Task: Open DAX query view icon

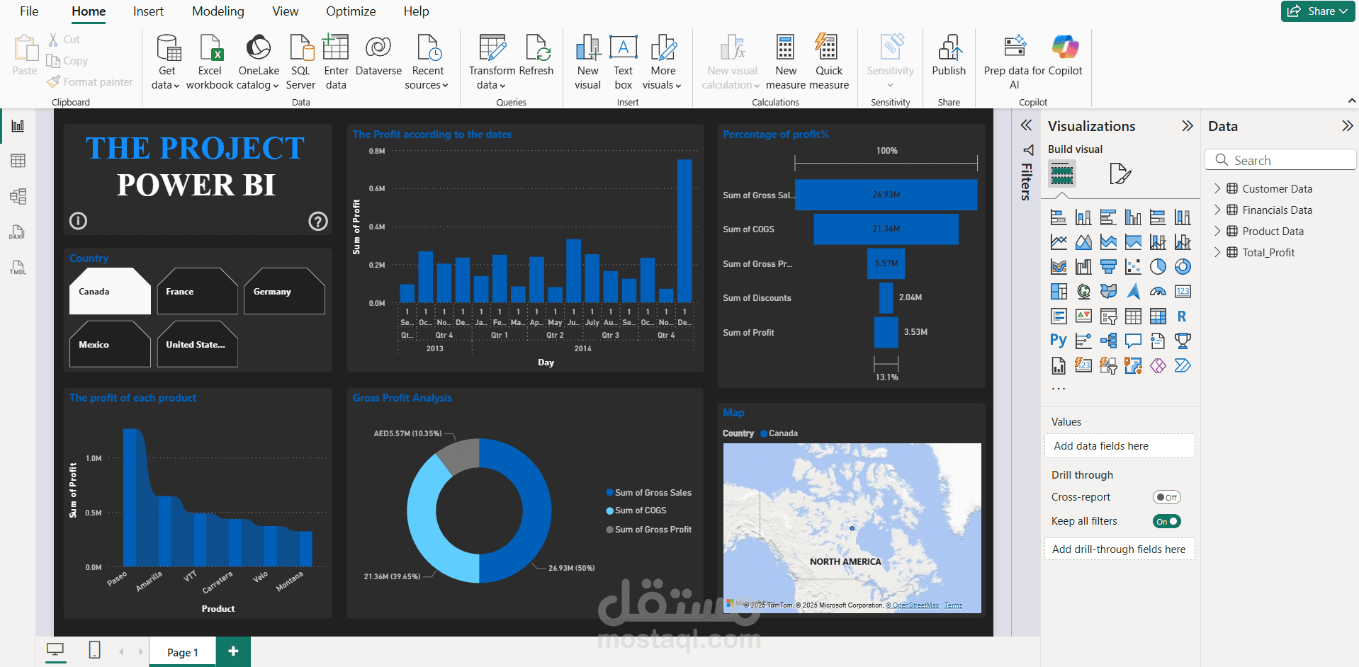Action: 18,232
